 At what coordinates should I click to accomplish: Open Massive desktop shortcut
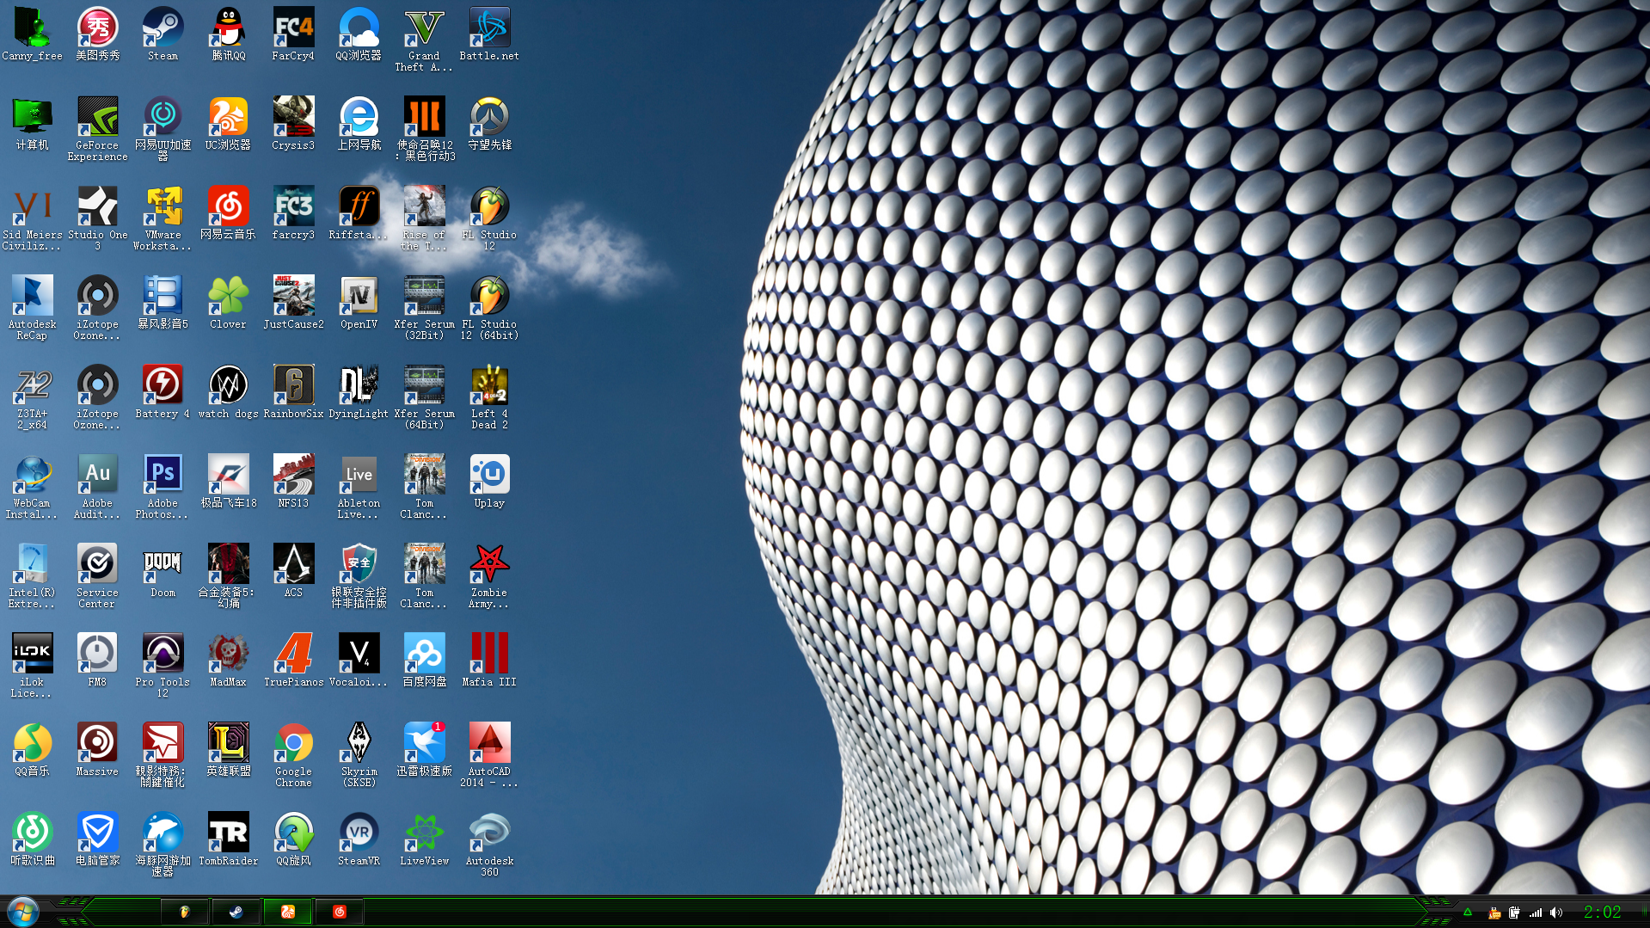(97, 750)
